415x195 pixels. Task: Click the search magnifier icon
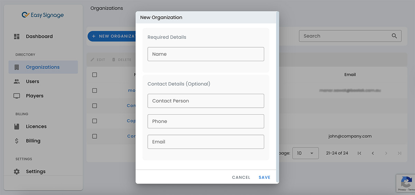pos(394,36)
